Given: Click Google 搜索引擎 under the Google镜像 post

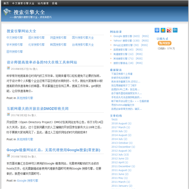Looking at the screenshot, I should pyautogui.click(x=27, y=181).
